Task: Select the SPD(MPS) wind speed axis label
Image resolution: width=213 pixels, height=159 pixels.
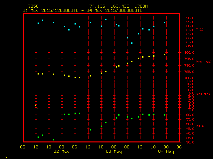Action: point(203,94)
